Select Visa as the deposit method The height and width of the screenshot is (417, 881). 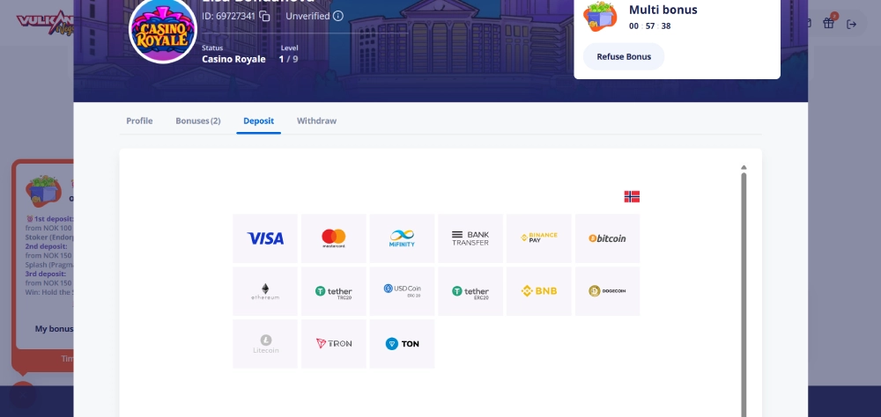pyautogui.click(x=265, y=238)
